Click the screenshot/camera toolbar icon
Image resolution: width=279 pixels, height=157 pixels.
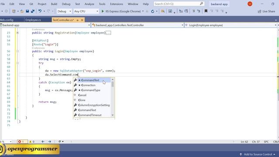tap(170, 11)
